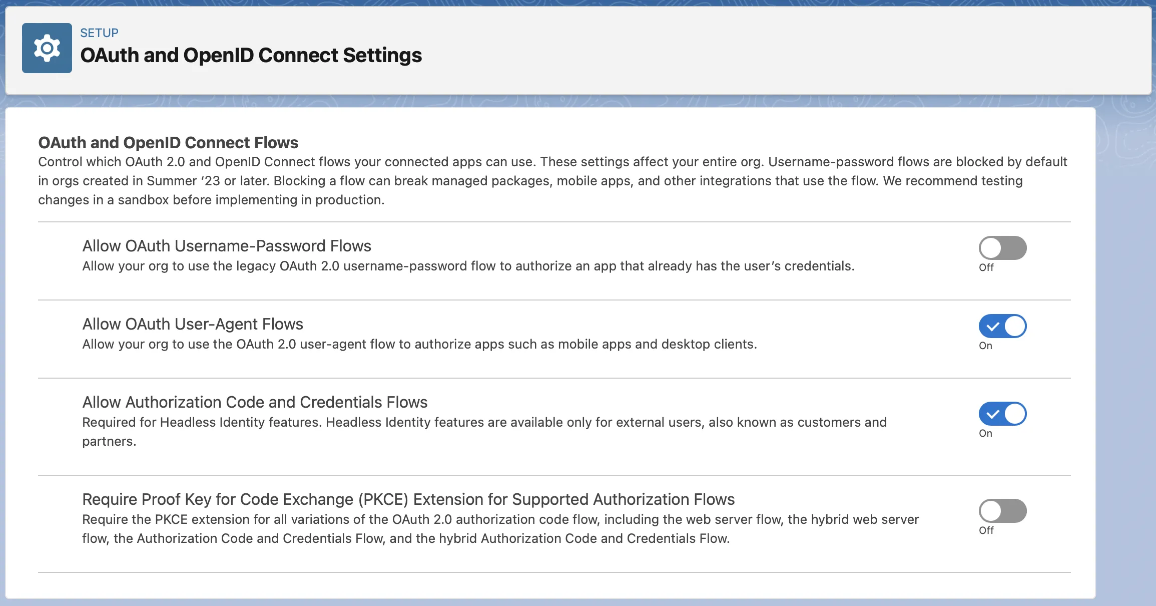
Task: Click On status under User-Agent Flows toggle
Action: coord(985,346)
